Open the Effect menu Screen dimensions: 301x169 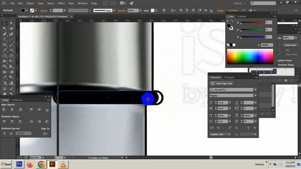point(61,3)
